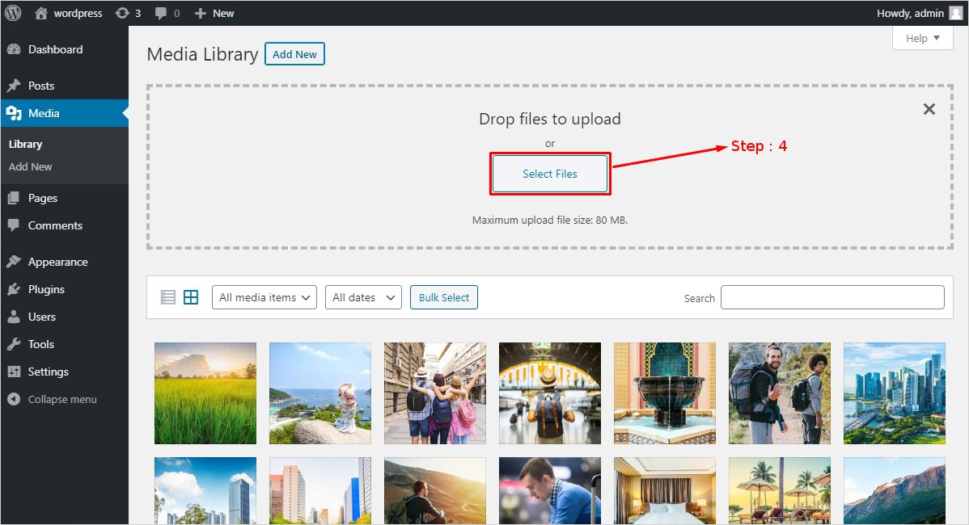
Task: Enable Bulk Select mode
Action: [444, 297]
